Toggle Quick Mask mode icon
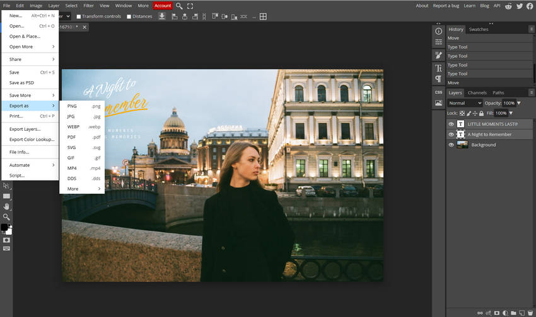Viewport: 536px width, 317px height. [6, 240]
